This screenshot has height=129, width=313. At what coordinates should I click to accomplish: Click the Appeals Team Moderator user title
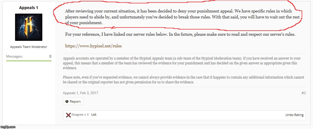(28, 47)
